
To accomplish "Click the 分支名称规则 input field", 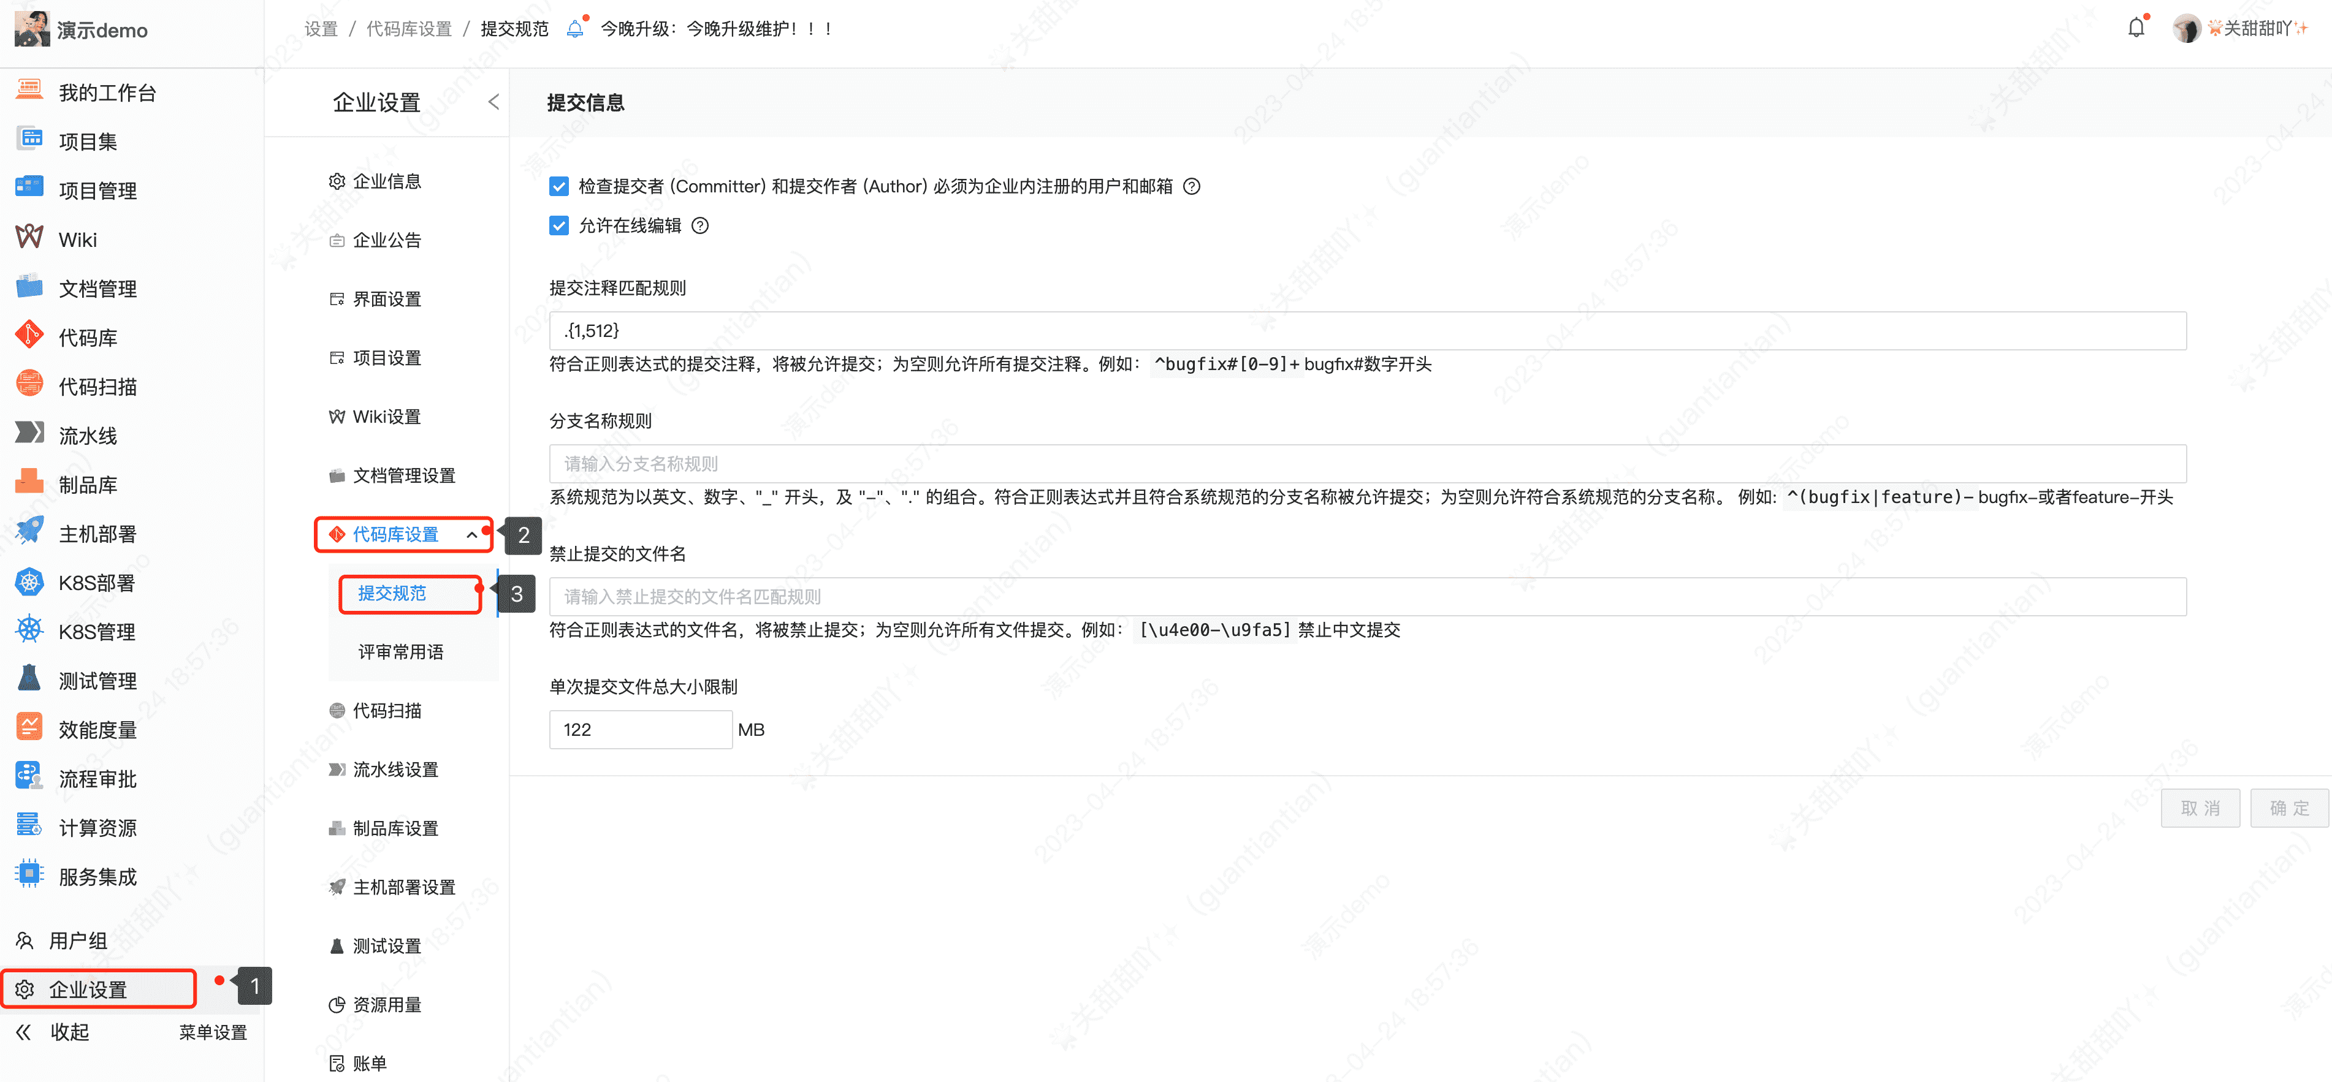I will pos(1367,463).
